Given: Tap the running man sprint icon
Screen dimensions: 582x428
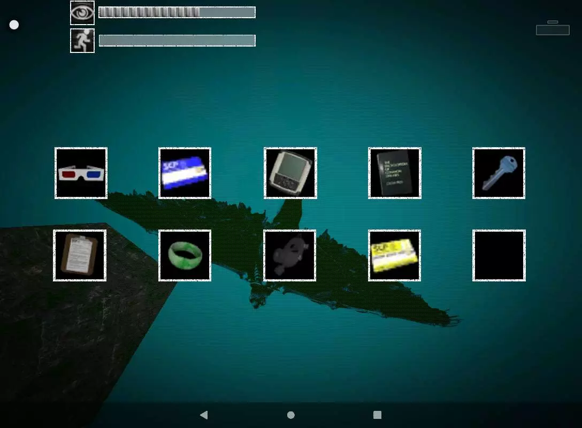Looking at the screenshot, I should 82,41.
